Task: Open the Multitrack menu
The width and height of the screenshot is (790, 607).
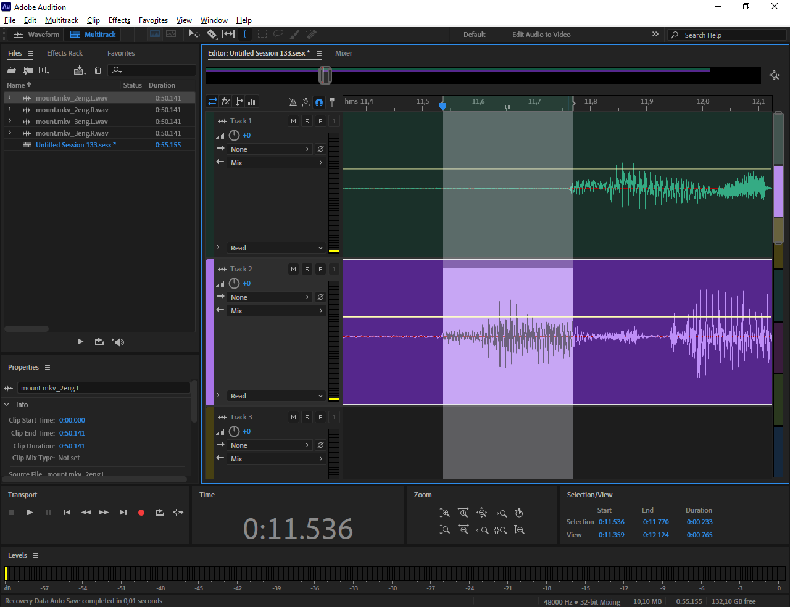Action: 62,20
